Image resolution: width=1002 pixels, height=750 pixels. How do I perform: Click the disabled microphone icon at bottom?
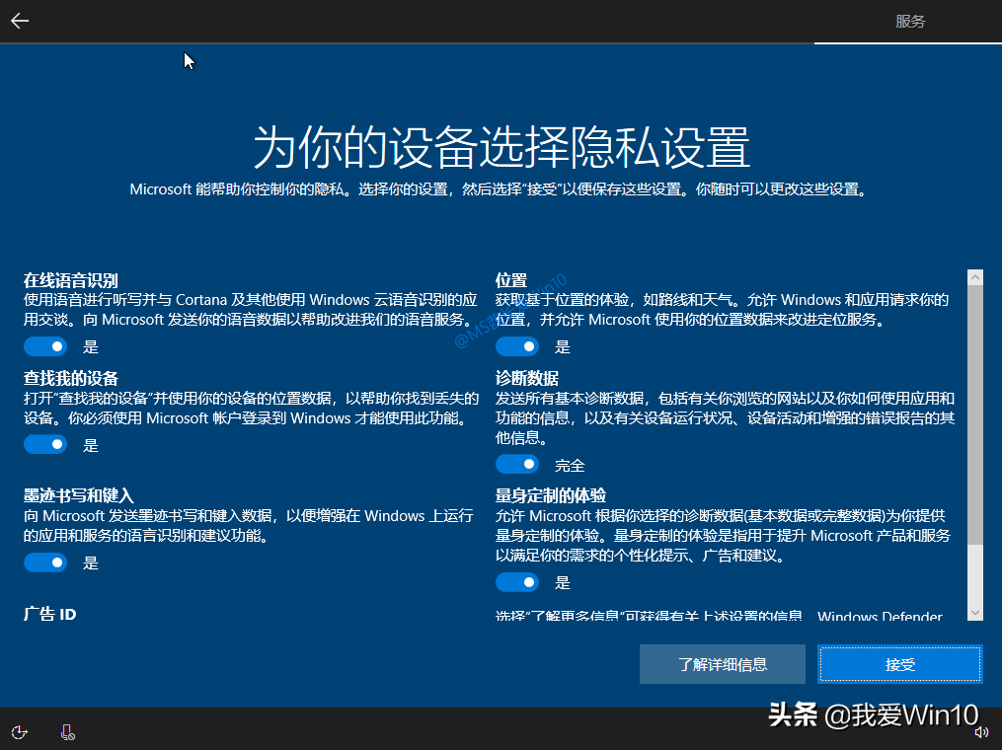[66, 732]
